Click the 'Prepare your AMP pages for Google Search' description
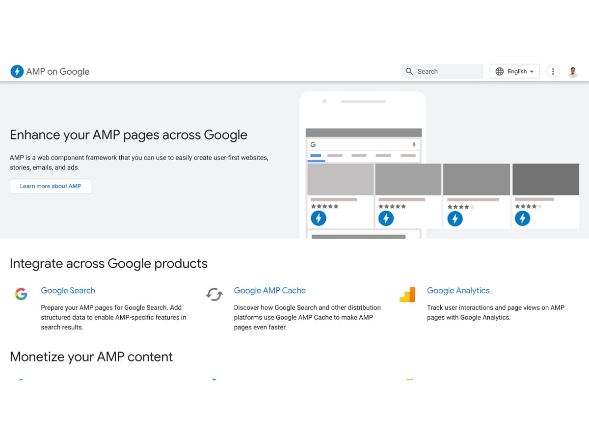Image resolution: width=589 pixels, height=442 pixels. point(114,317)
